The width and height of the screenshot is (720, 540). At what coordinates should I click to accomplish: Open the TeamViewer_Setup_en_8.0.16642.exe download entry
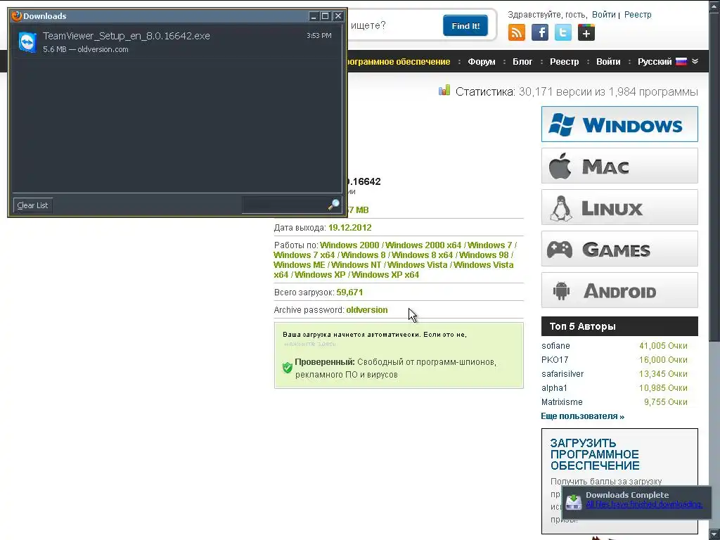pos(176,41)
